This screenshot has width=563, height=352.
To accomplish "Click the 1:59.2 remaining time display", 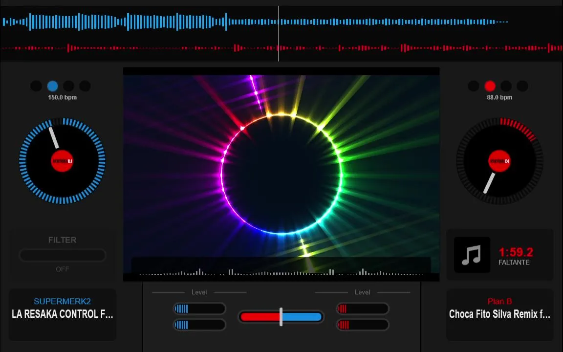I will point(516,252).
